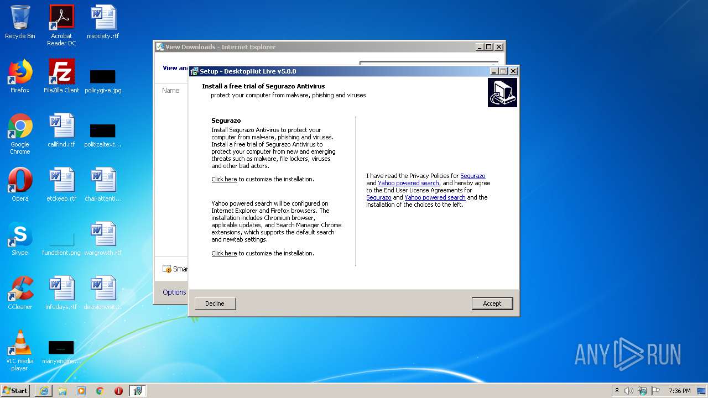Open the Opera desktop shortcut
Viewport: 708px width, 398px height.
[20, 185]
